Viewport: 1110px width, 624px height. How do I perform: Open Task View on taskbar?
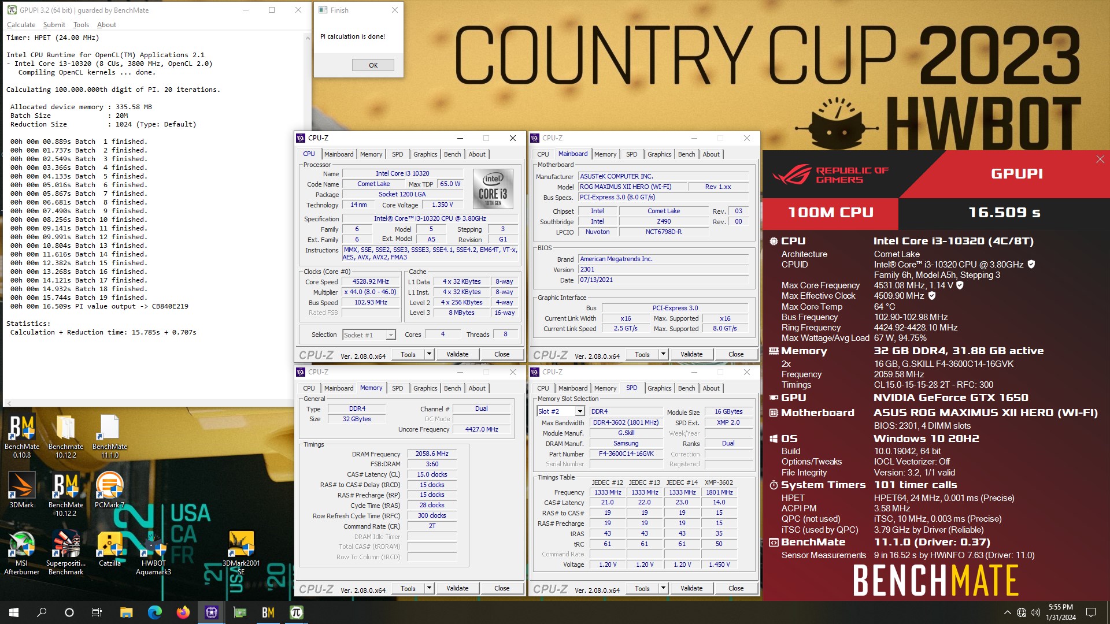97,612
